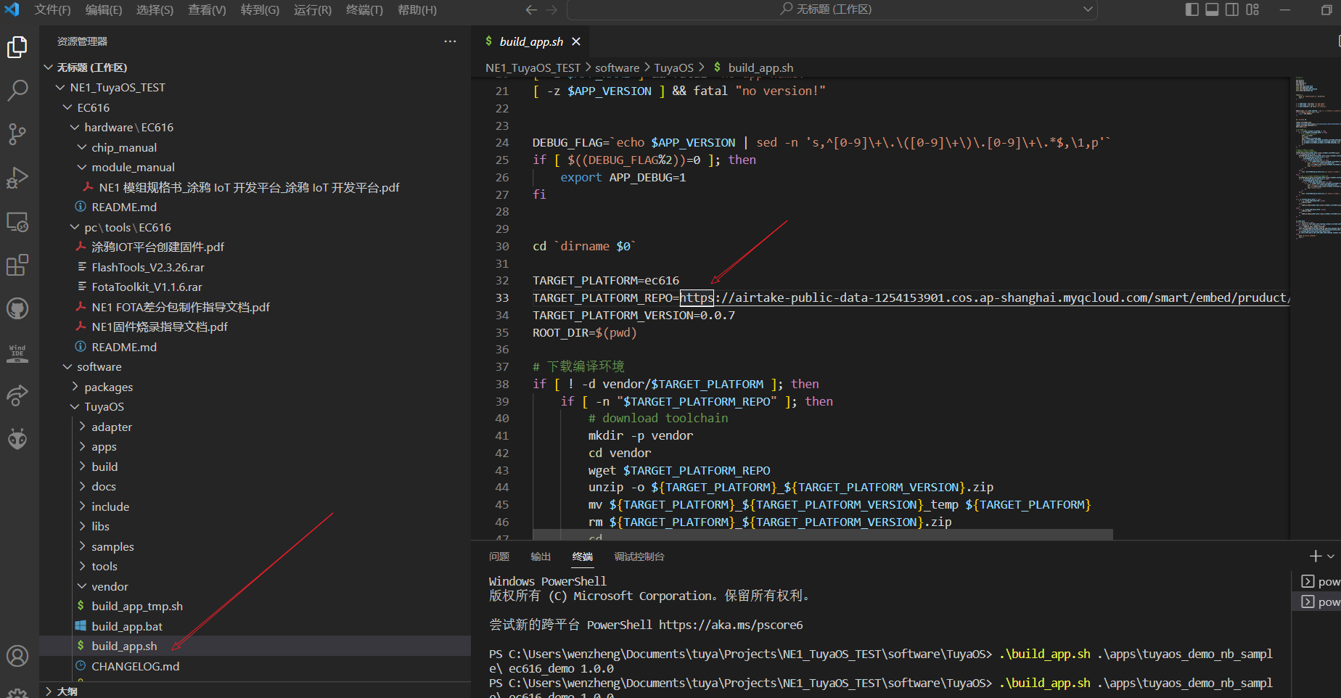Open Remote Explorer in activity bar
Image resolution: width=1341 pixels, height=698 pixels.
(x=17, y=222)
